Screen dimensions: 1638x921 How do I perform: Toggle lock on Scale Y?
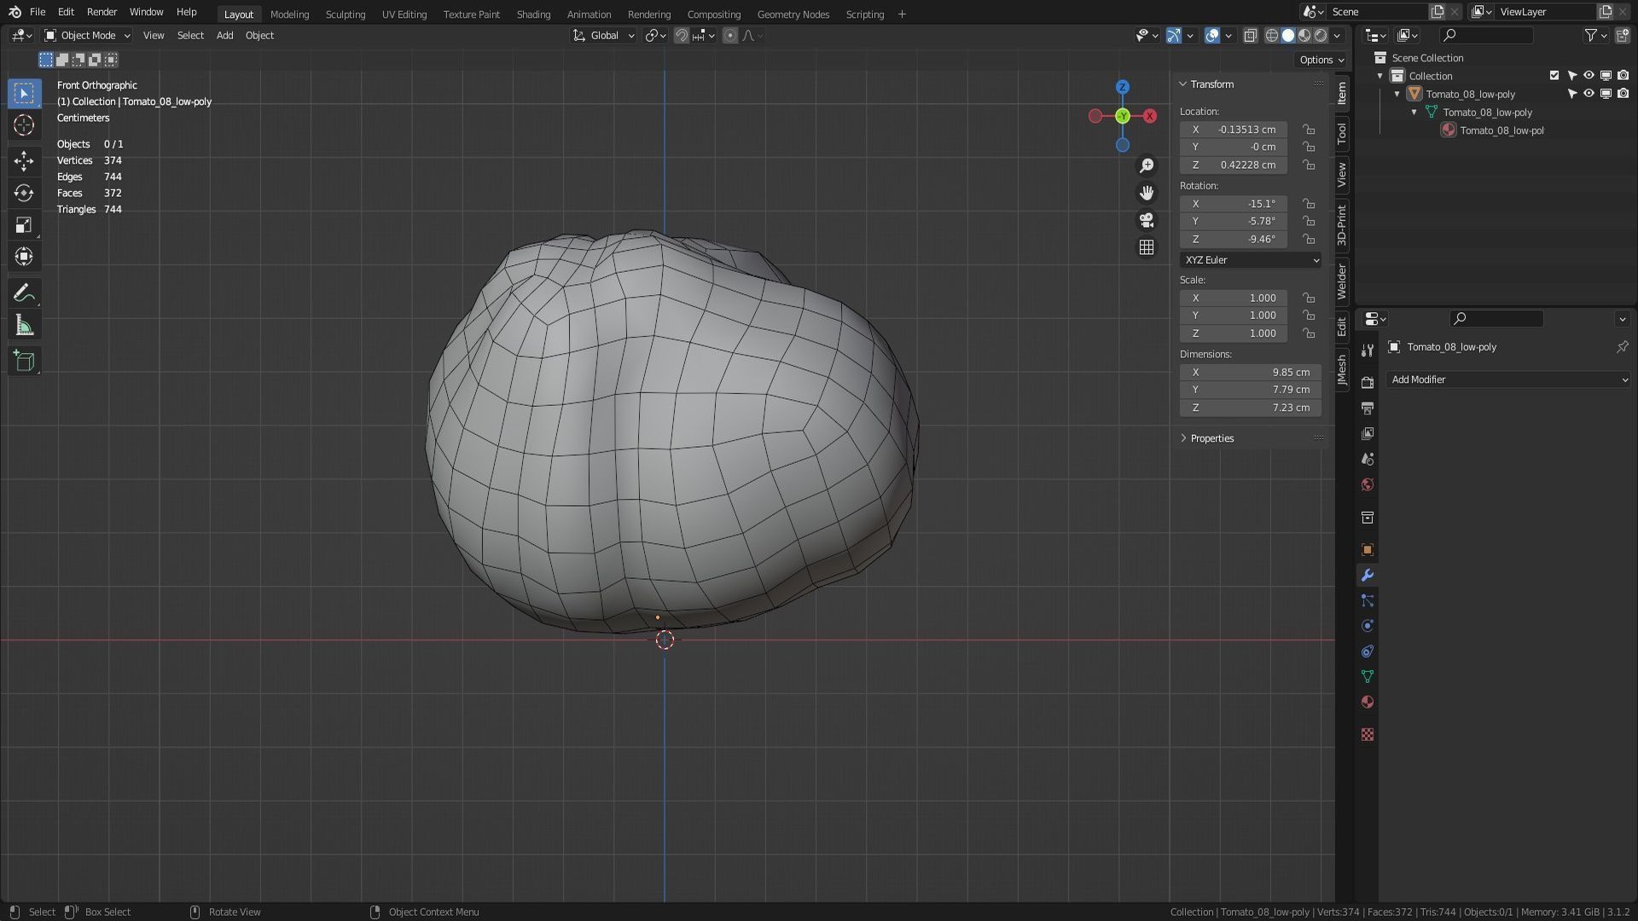click(x=1309, y=316)
